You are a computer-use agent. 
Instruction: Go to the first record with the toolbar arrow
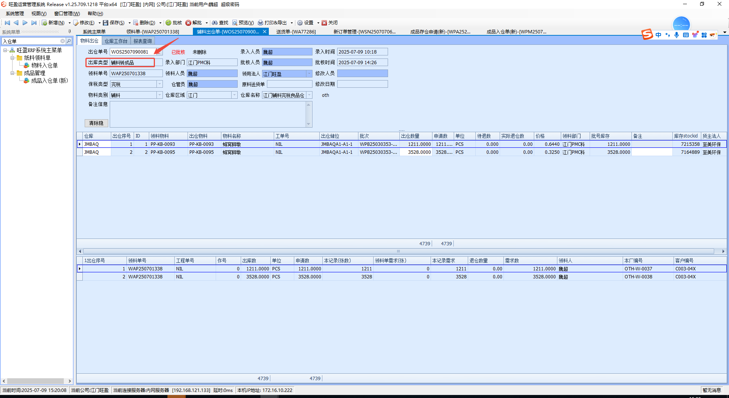pos(7,23)
